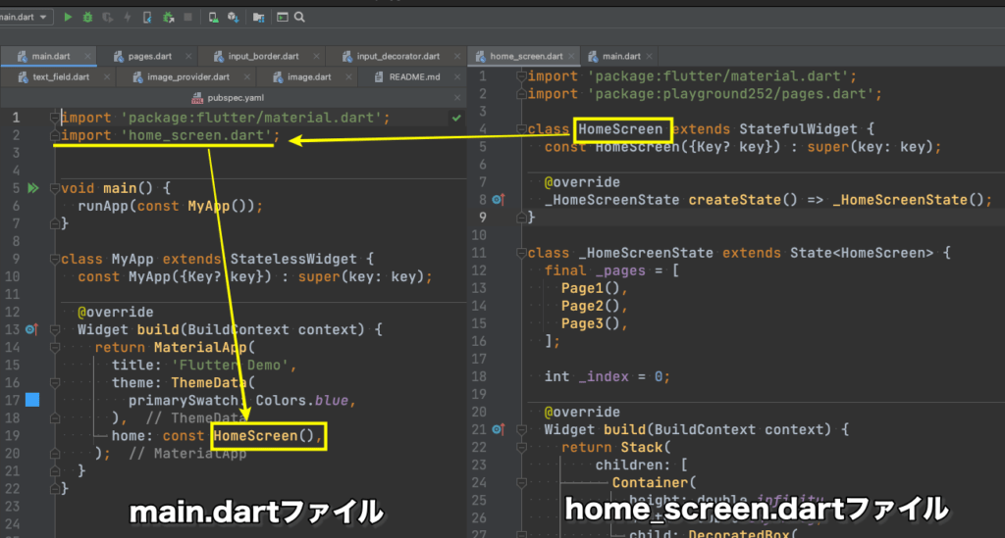Collapse the class _HomeScreenState fold marker
Image resolution: width=1005 pixels, height=538 pixels.
click(521, 253)
